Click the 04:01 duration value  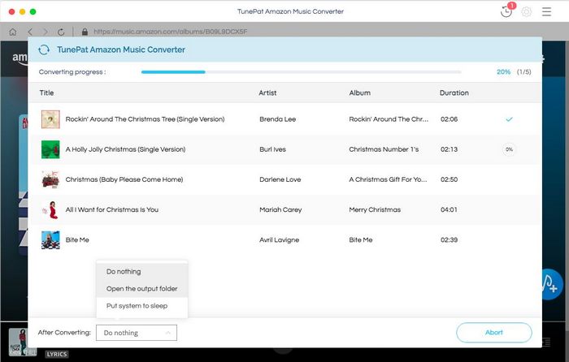coord(449,209)
